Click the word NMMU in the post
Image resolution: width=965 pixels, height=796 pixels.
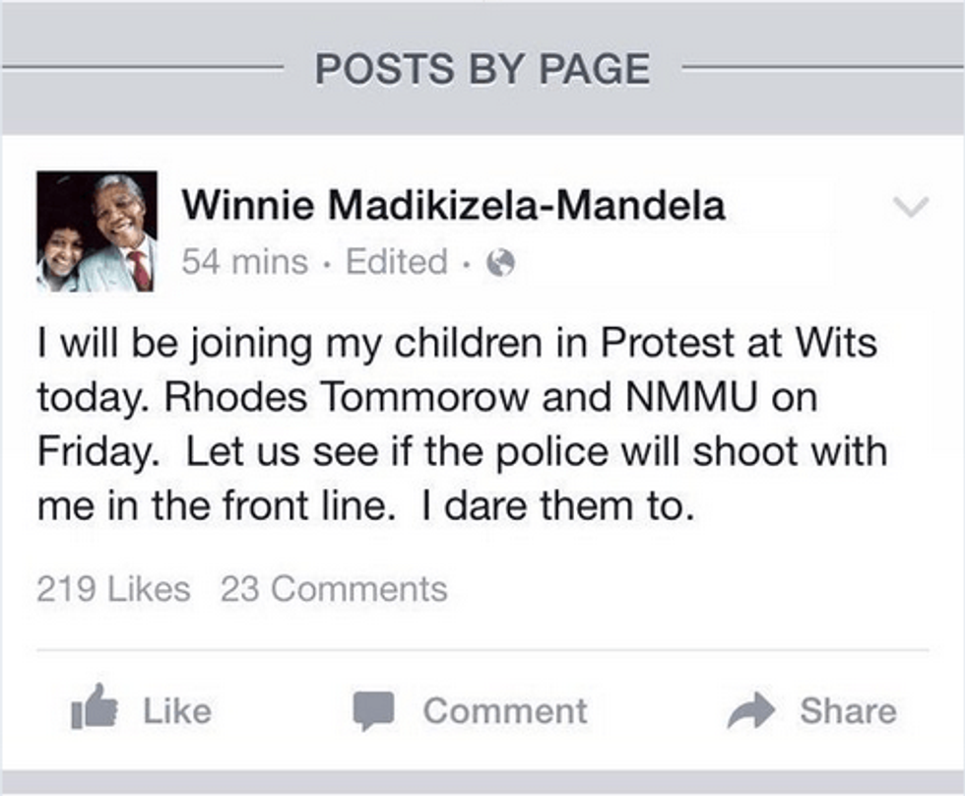pos(691,396)
